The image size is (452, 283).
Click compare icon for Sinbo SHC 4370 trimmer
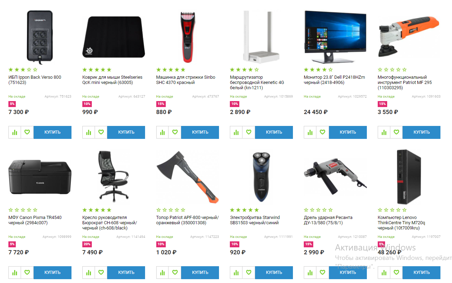click(162, 132)
